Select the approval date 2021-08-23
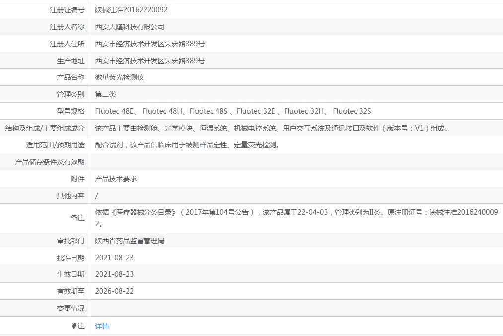This screenshot has height=336, width=503. click(115, 257)
